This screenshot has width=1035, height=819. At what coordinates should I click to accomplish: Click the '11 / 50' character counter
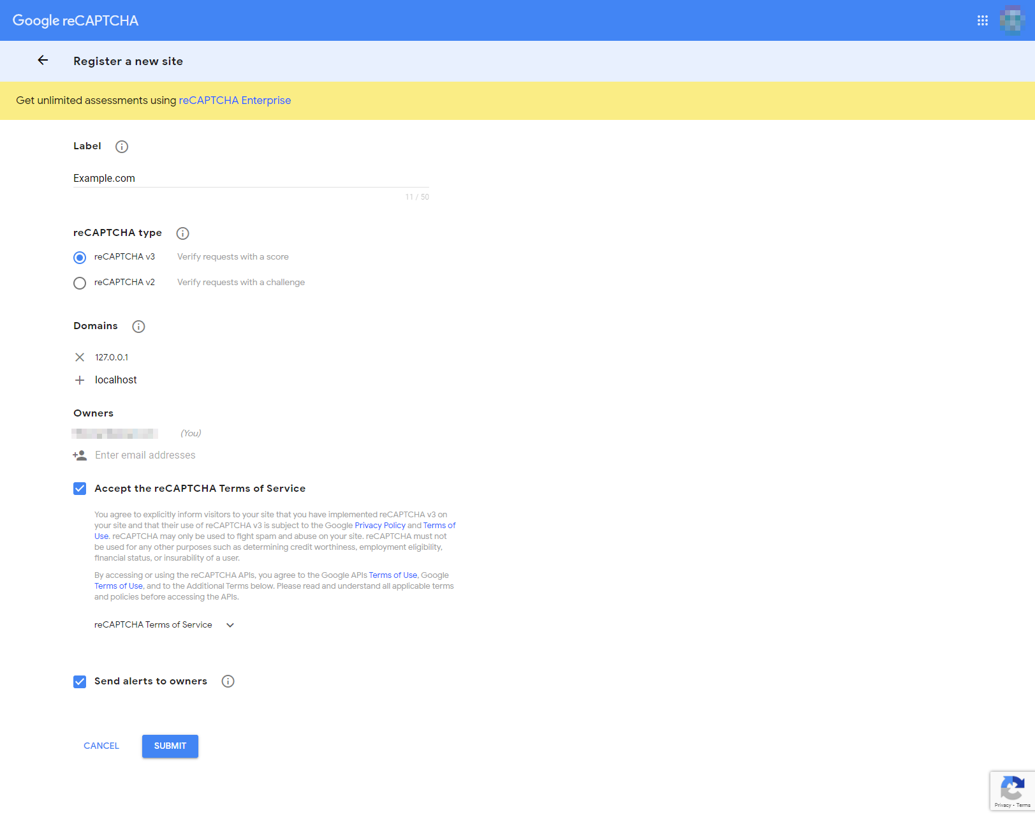(x=417, y=197)
